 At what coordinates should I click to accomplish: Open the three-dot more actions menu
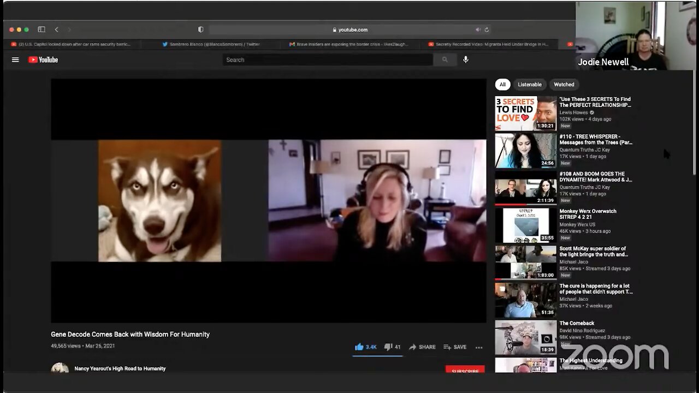pos(479,347)
